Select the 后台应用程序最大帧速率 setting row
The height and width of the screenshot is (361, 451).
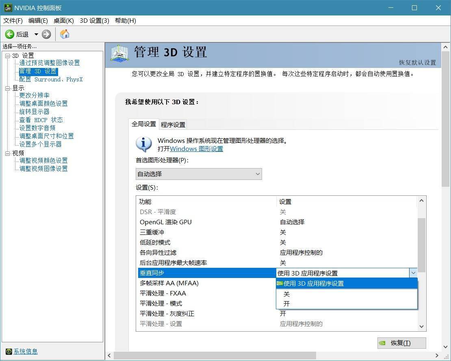click(x=277, y=263)
